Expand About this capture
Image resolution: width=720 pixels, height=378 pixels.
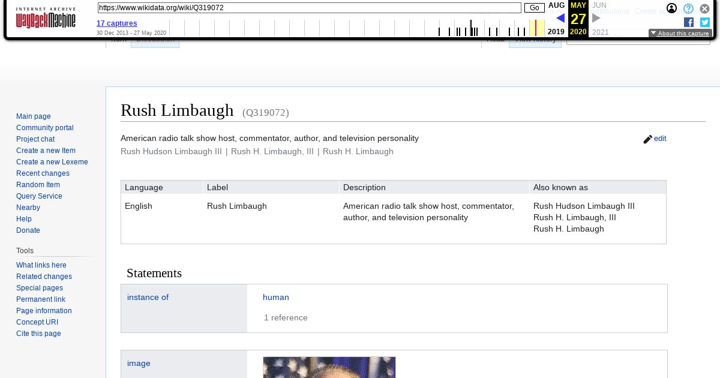click(680, 34)
